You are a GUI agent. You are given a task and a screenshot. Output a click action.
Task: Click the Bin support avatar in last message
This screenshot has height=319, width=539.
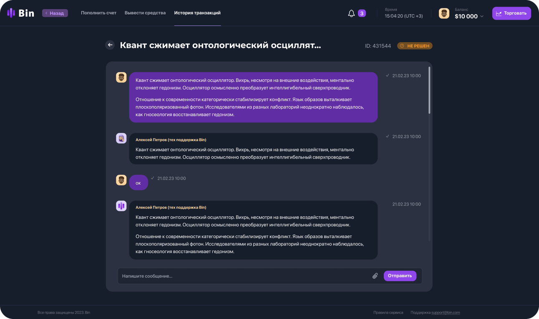tap(121, 206)
